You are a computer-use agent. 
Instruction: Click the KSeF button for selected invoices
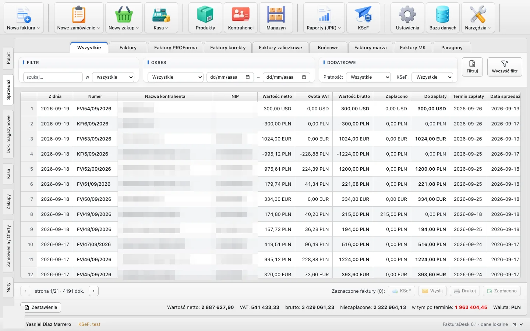[x=402, y=291]
